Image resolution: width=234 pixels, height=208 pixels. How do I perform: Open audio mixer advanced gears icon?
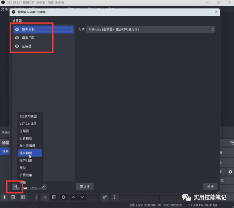[x=105, y=197]
